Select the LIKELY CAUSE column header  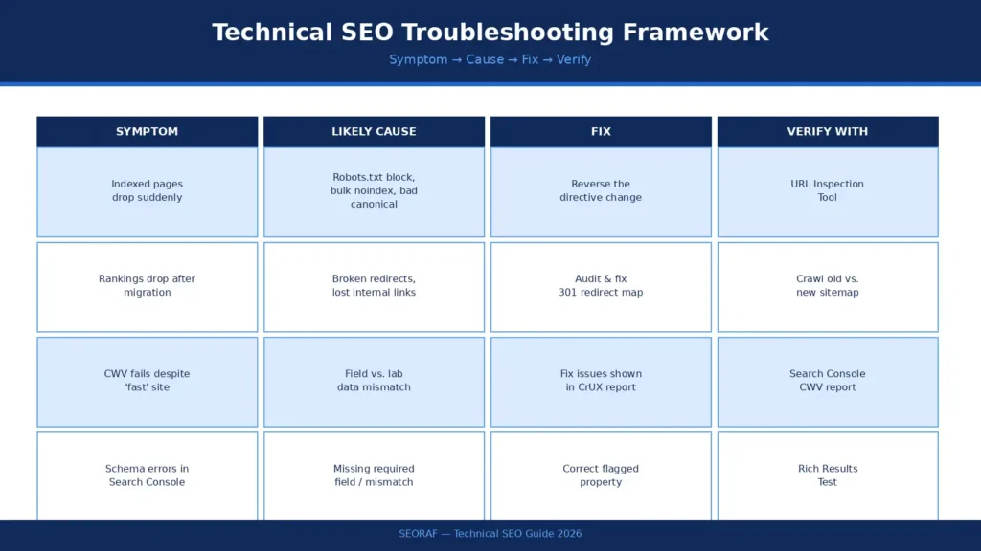coord(375,132)
